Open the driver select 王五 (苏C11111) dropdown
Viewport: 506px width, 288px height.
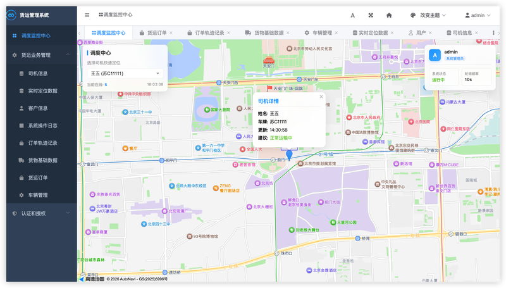point(125,73)
